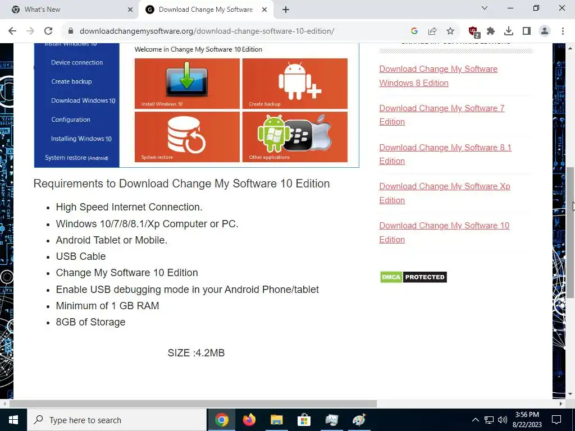Open a new browser tab
575x431 pixels.
point(286,10)
